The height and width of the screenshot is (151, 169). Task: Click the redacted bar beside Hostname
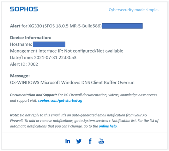tap(49, 44)
